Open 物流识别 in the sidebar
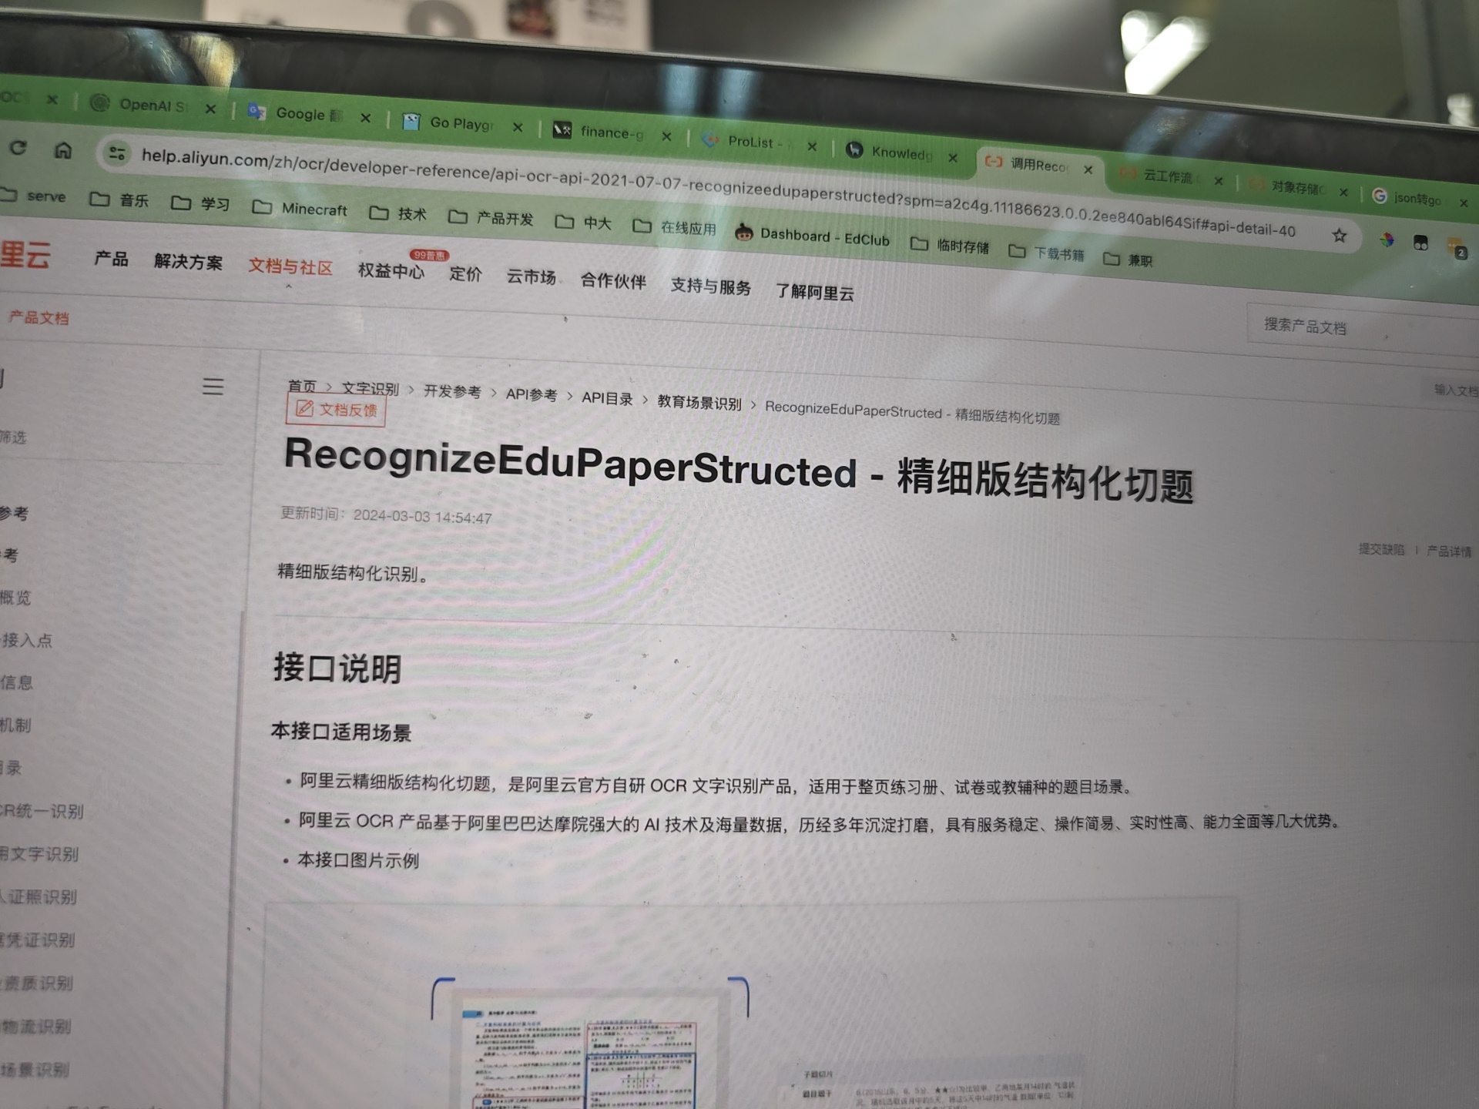 pyautogui.click(x=37, y=1026)
